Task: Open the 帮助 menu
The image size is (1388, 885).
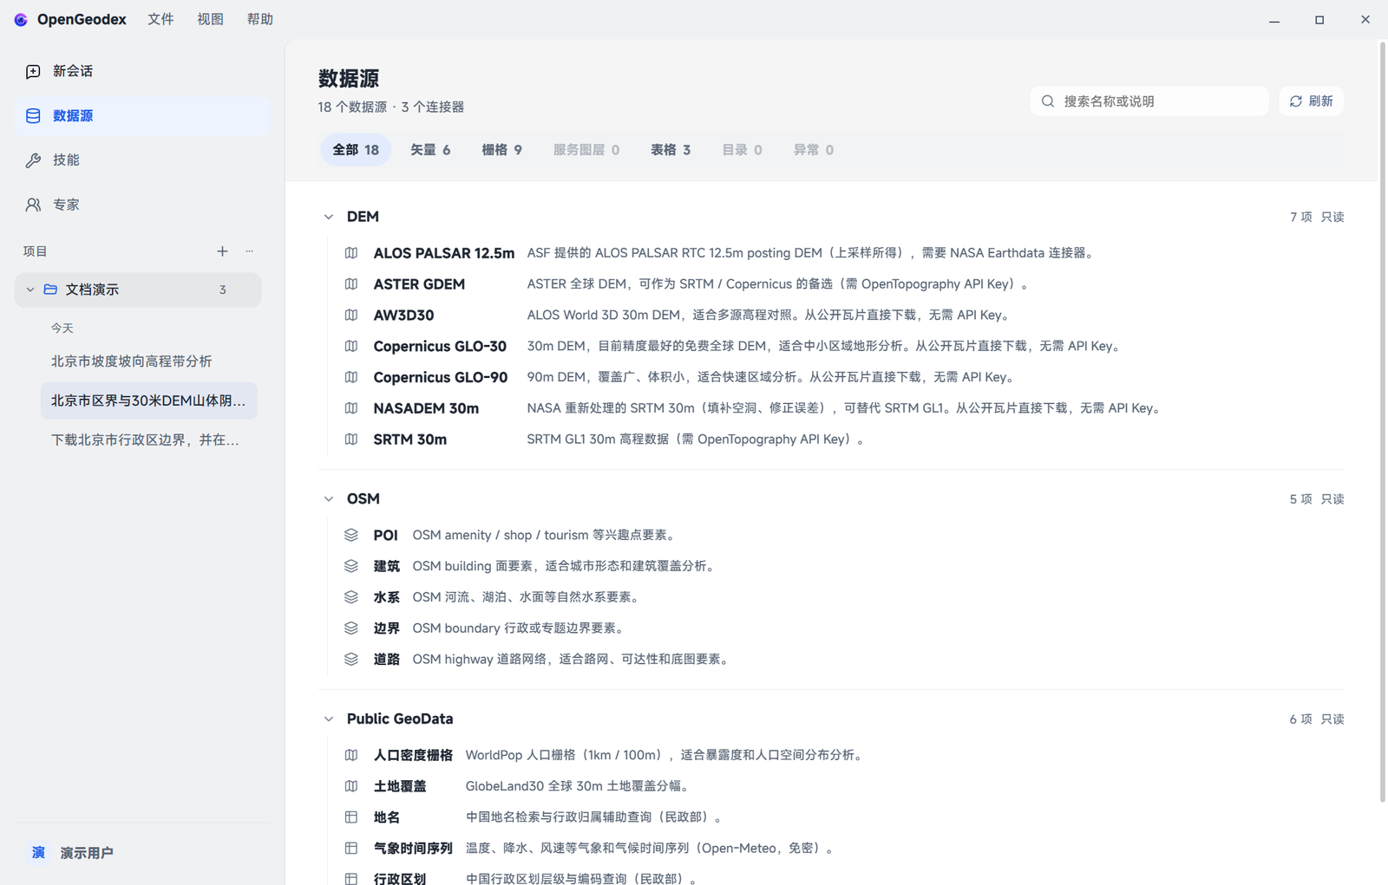Action: [260, 19]
